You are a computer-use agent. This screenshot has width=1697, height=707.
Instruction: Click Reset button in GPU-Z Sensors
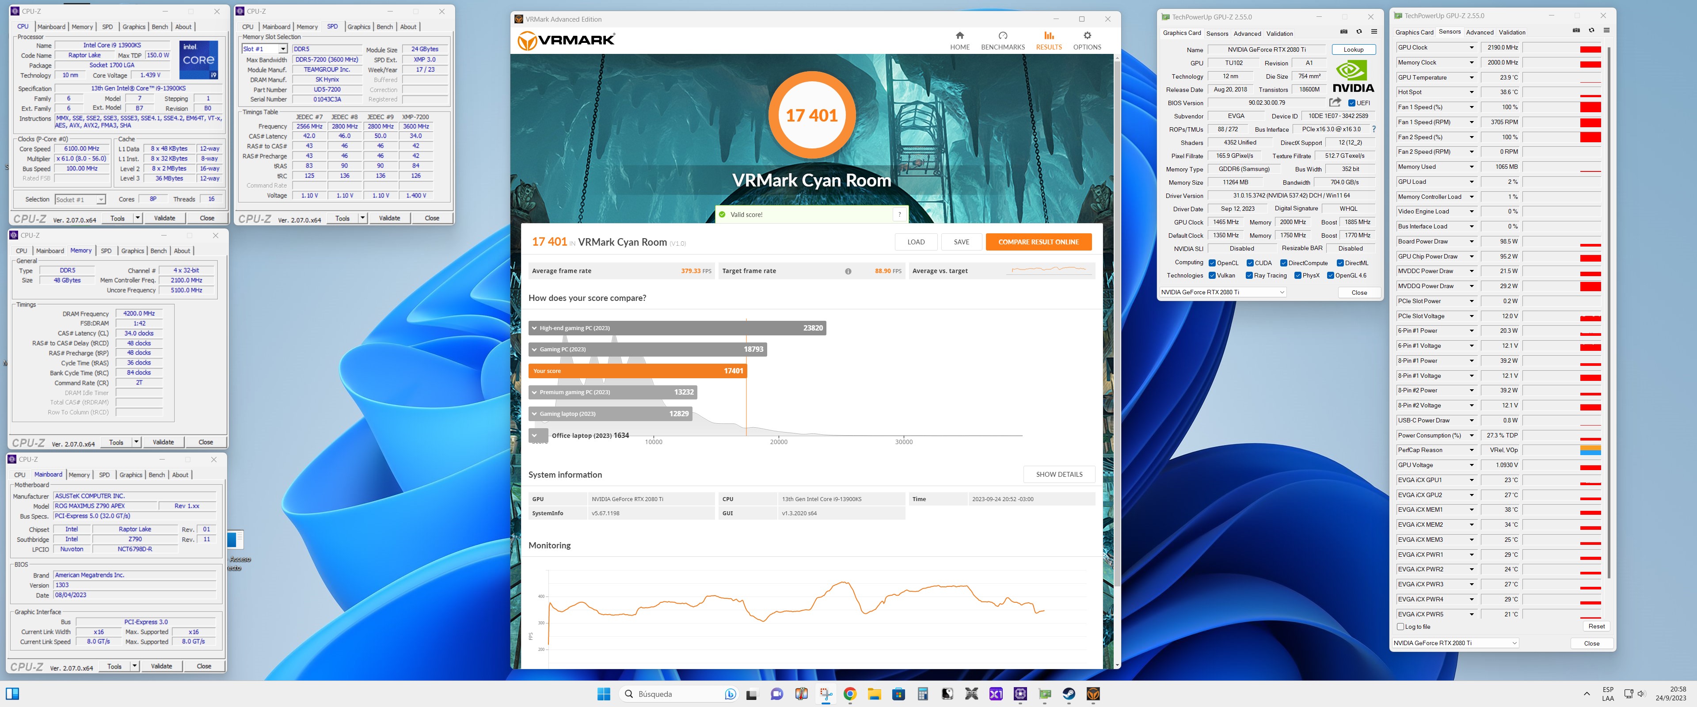(x=1596, y=627)
